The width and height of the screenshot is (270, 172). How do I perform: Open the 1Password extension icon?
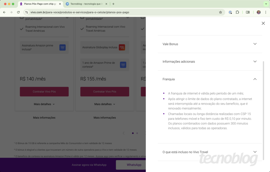[x=230, y=12]
